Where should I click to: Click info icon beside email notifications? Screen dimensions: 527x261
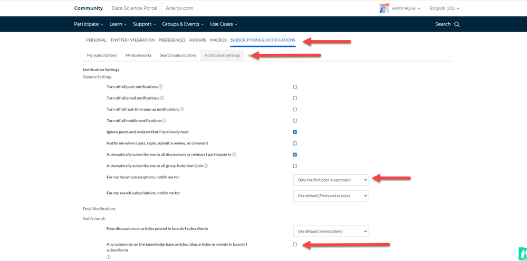click(x=161, y=98)
